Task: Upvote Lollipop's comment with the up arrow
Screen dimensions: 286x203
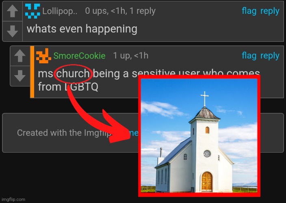Action: [x=13, y=11]
